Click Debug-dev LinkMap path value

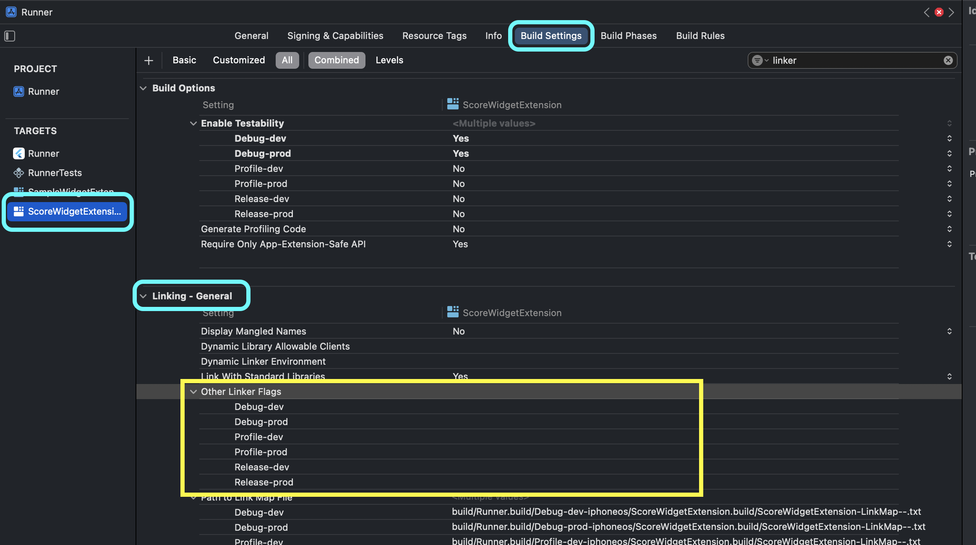686,512
